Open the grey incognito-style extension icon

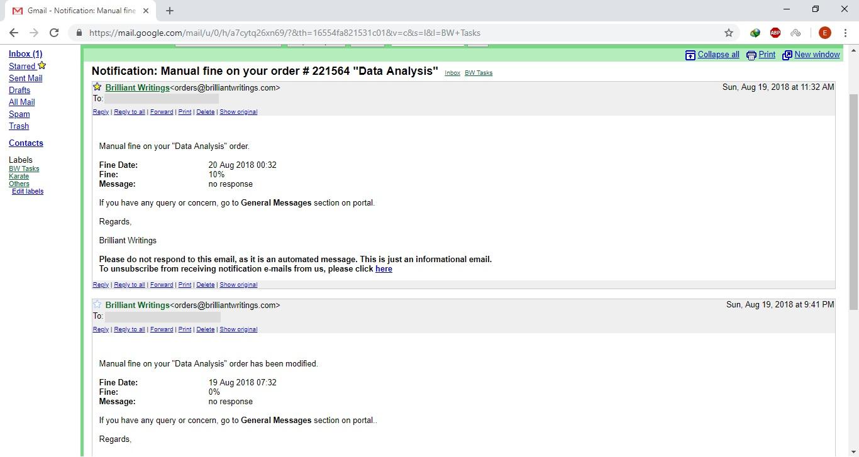pyautogui.click(x=795, y=33)
